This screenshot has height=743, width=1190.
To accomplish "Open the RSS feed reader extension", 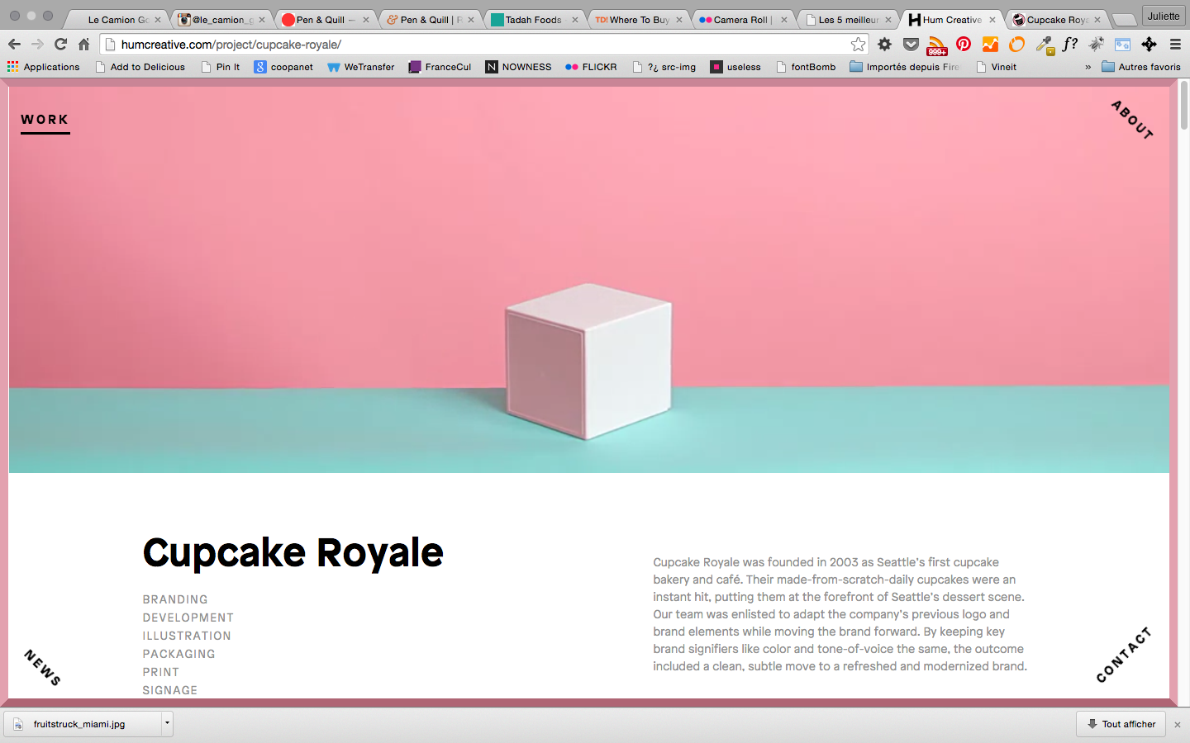I will coord(937,45).
